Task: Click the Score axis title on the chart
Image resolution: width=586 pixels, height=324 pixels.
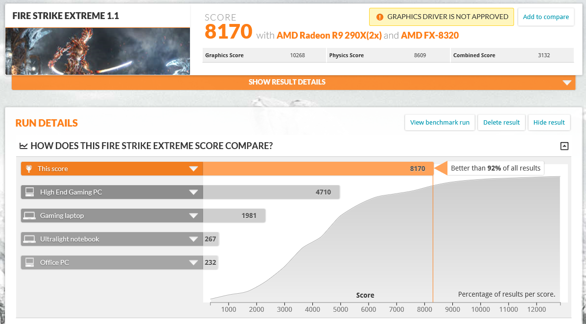Action: coord(365,295)
